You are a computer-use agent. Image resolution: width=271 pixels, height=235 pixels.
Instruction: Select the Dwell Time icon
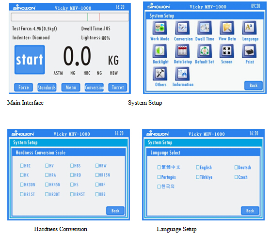click(205, 28)
